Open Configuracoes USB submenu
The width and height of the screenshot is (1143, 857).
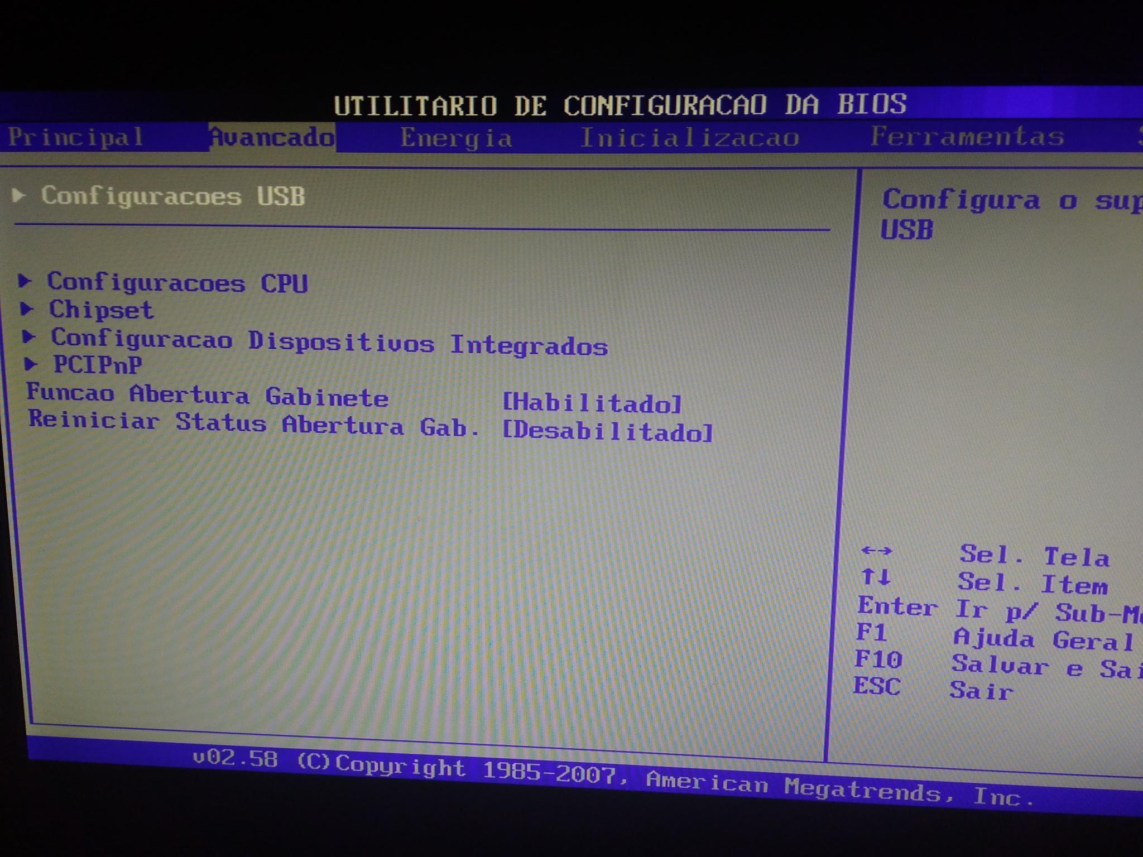point(173,196)
